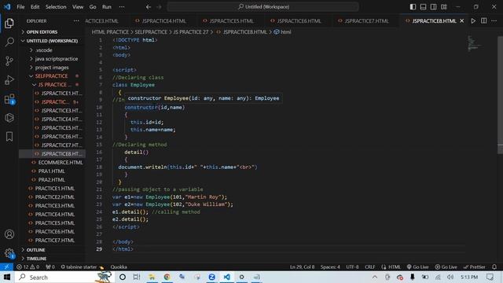Customize the editor layout
The height and width of the screenshot is (283, 503).
[x=443, y=7]
